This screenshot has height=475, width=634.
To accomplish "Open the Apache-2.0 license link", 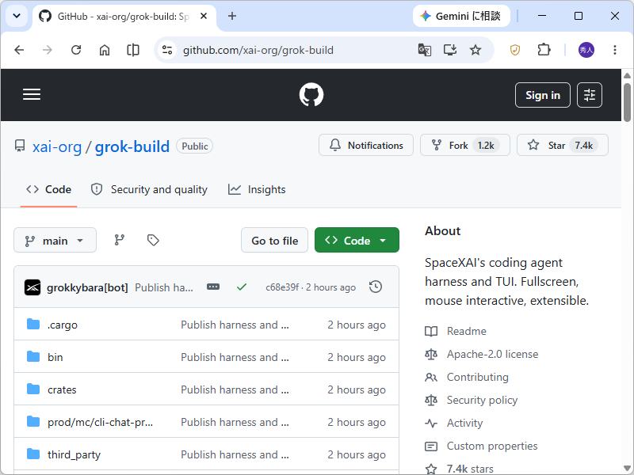I will click(x=492, y=354).
